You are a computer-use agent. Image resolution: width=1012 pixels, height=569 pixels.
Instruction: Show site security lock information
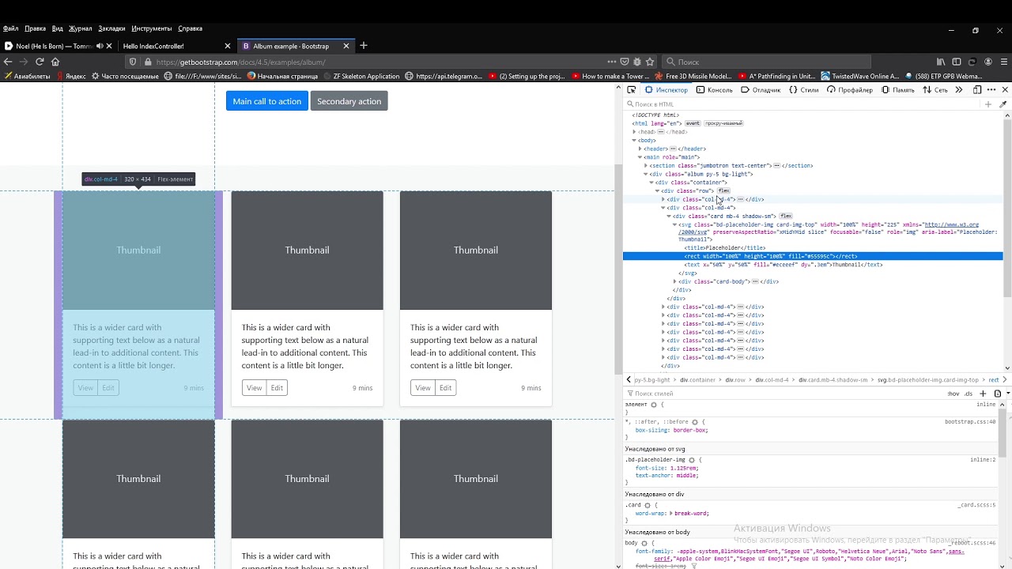[147, 62]
